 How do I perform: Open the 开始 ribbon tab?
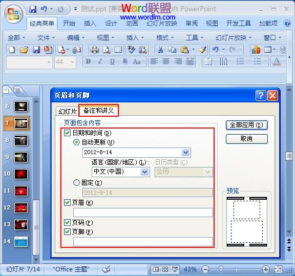(69, 24)
